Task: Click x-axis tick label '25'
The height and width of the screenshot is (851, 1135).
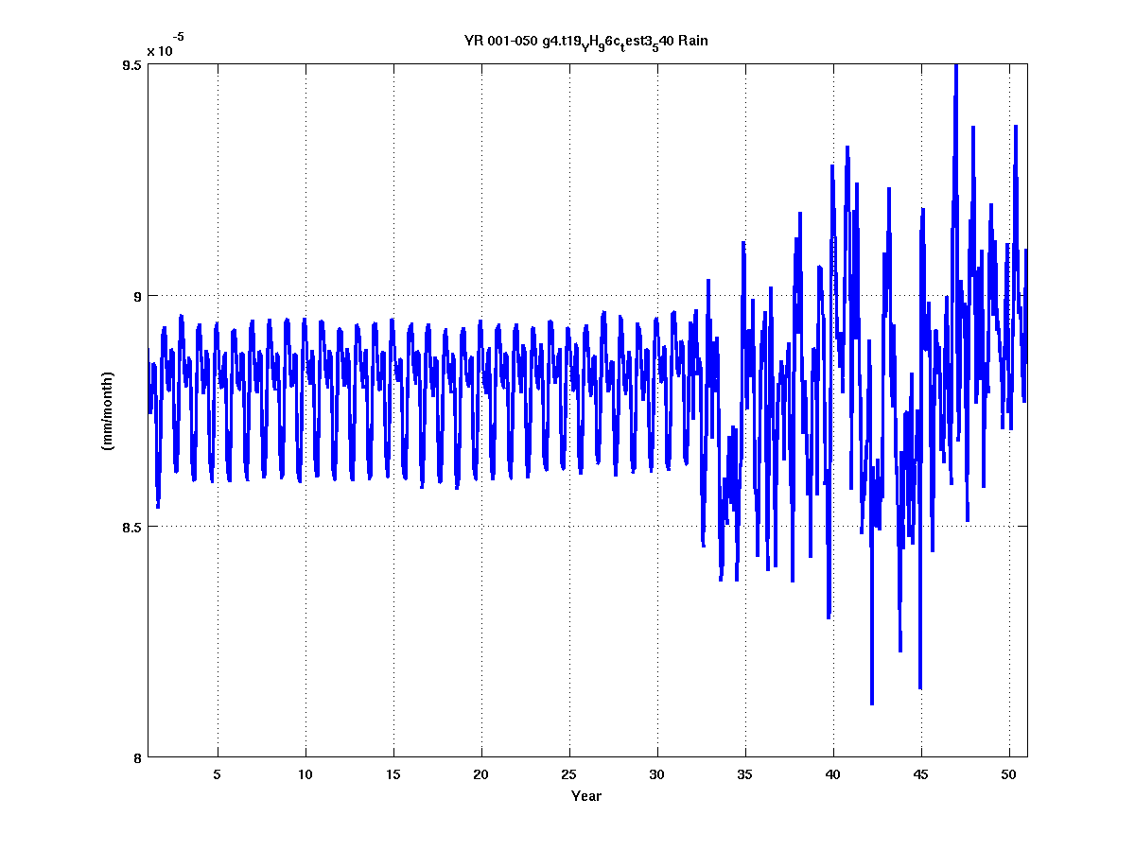Action: click(x=569, y=774)
